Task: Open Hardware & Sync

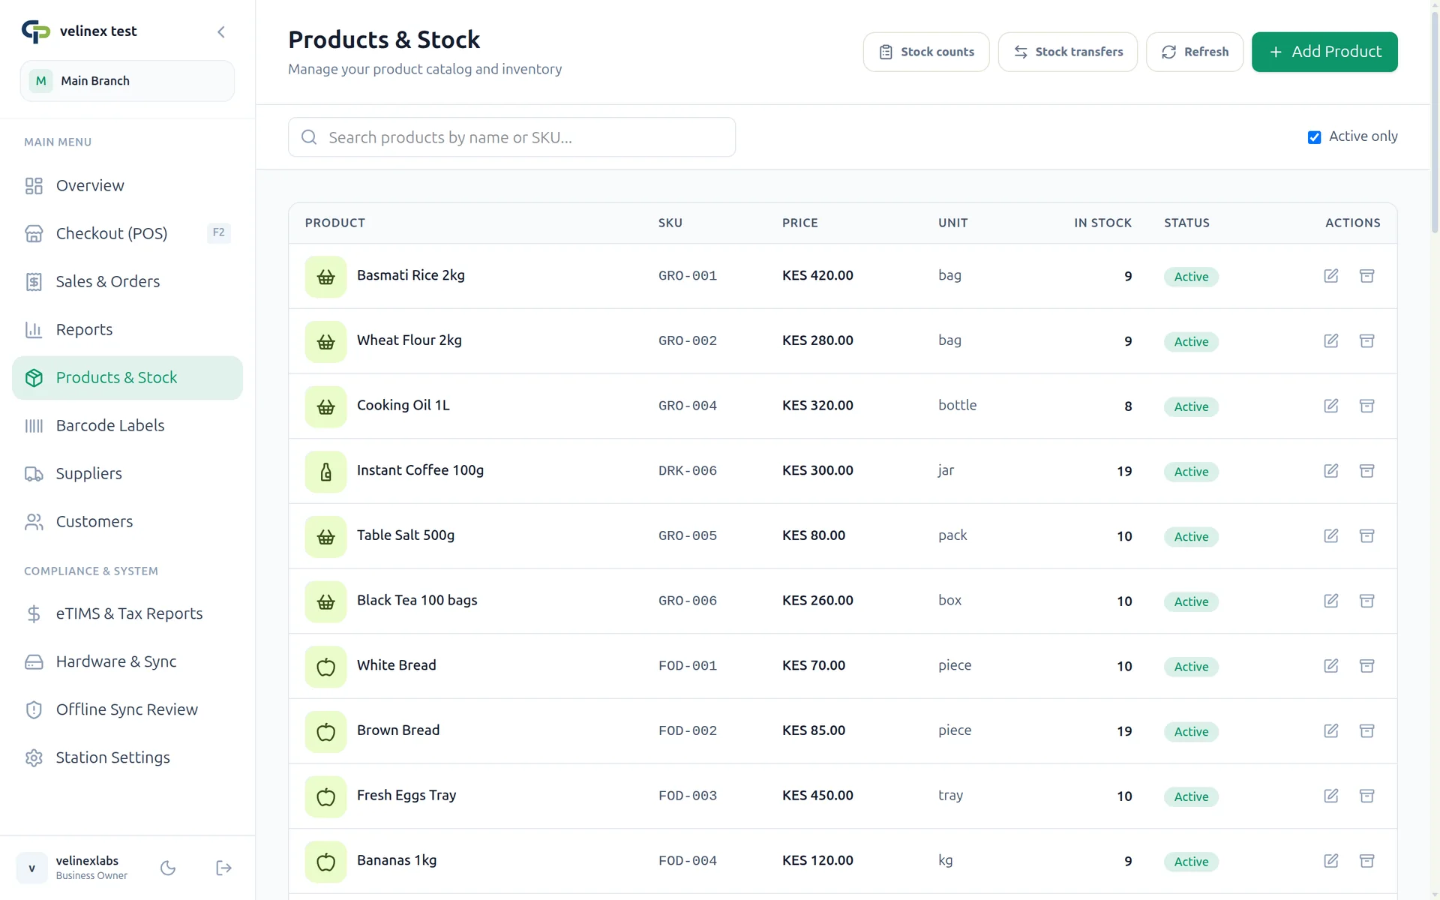Action: tap(127, 661)
